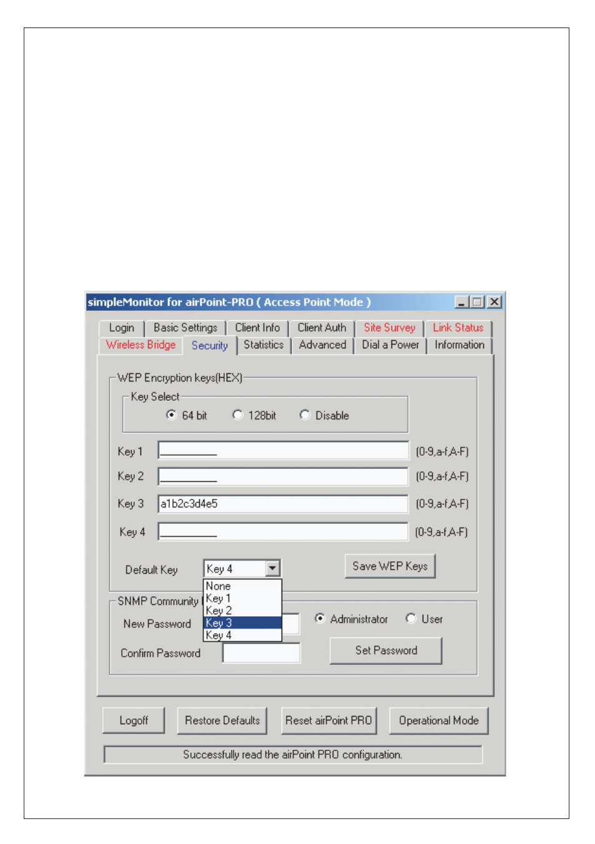Pick Key 2 from the Default Key list
Image resolution: width=595 pixels, height=844 pixels.
click(x=243, y=611)
